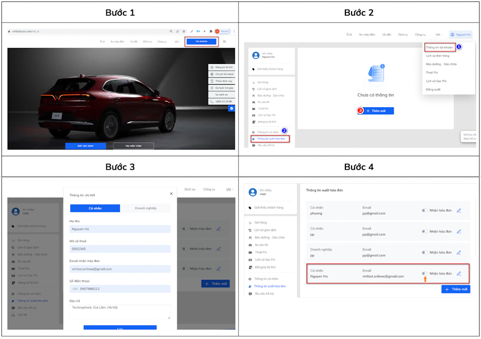Screen dimensions: 481x339
Task: Click the zoom magnifier in the address bar
Action: [171, 31]
